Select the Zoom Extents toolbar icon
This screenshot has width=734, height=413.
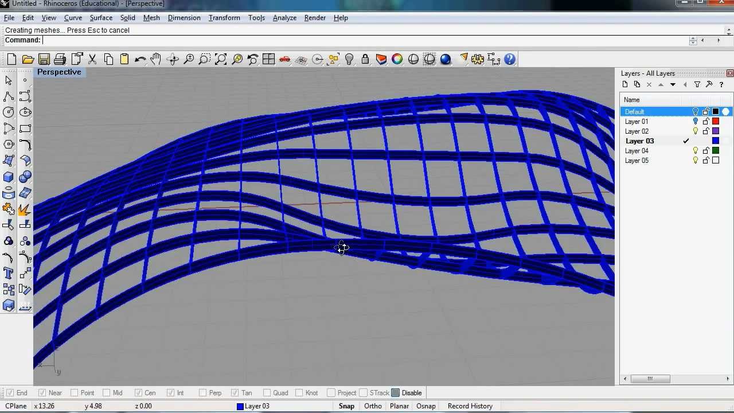point(221,59)
